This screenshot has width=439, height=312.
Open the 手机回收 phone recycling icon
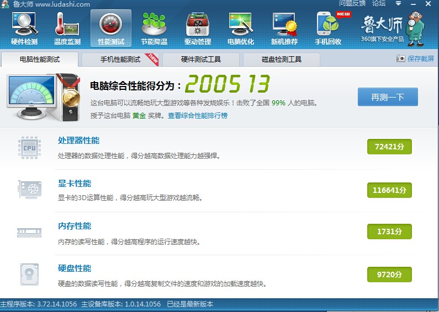point(328,29)
